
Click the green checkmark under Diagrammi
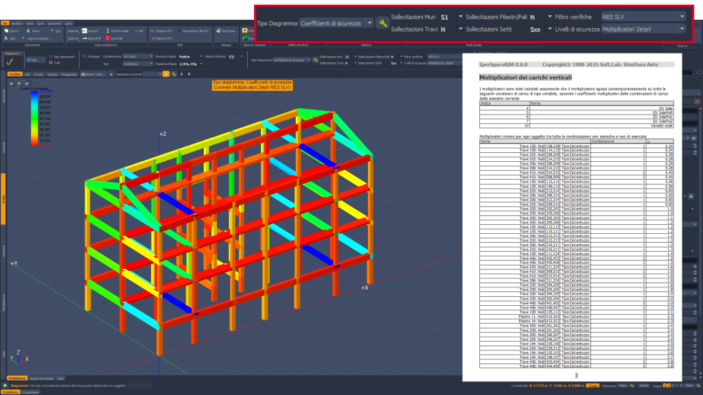click(x=10, y=62)
